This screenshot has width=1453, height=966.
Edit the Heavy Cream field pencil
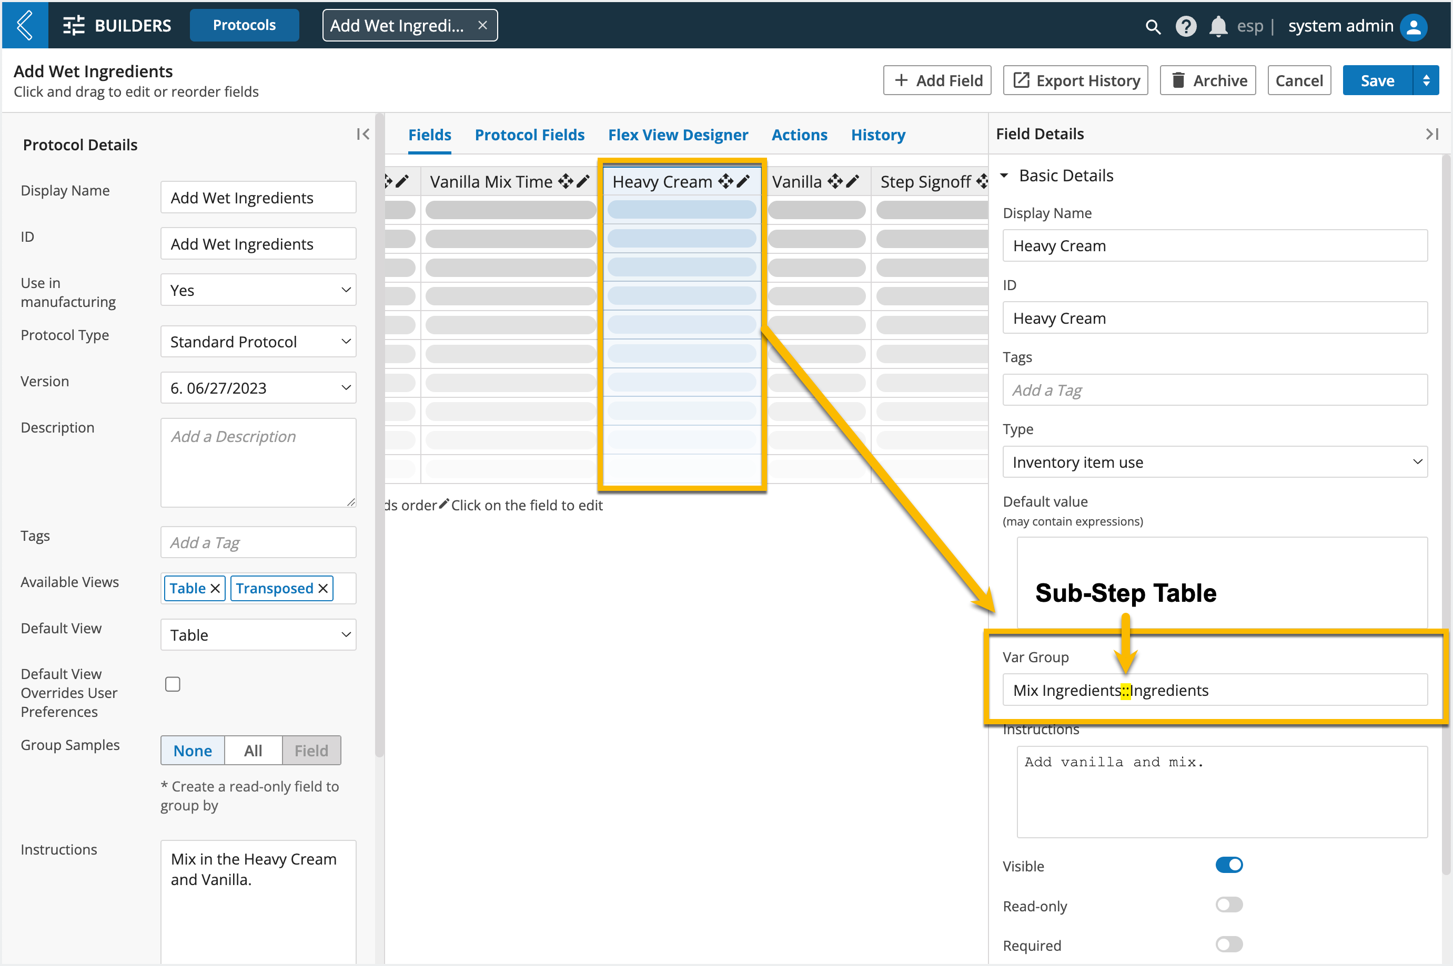(x=743, y=181)
